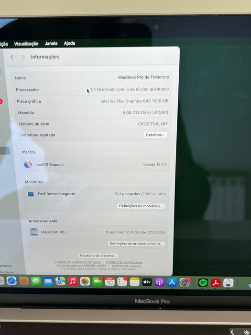Open the Contrato de Licença link
Screen dimensions: 251x335
pyautogui.click(x=126, y=266)
